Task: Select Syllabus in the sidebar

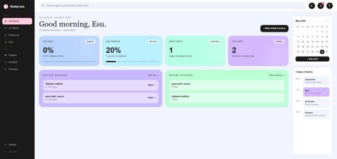Action: (17, 55)
